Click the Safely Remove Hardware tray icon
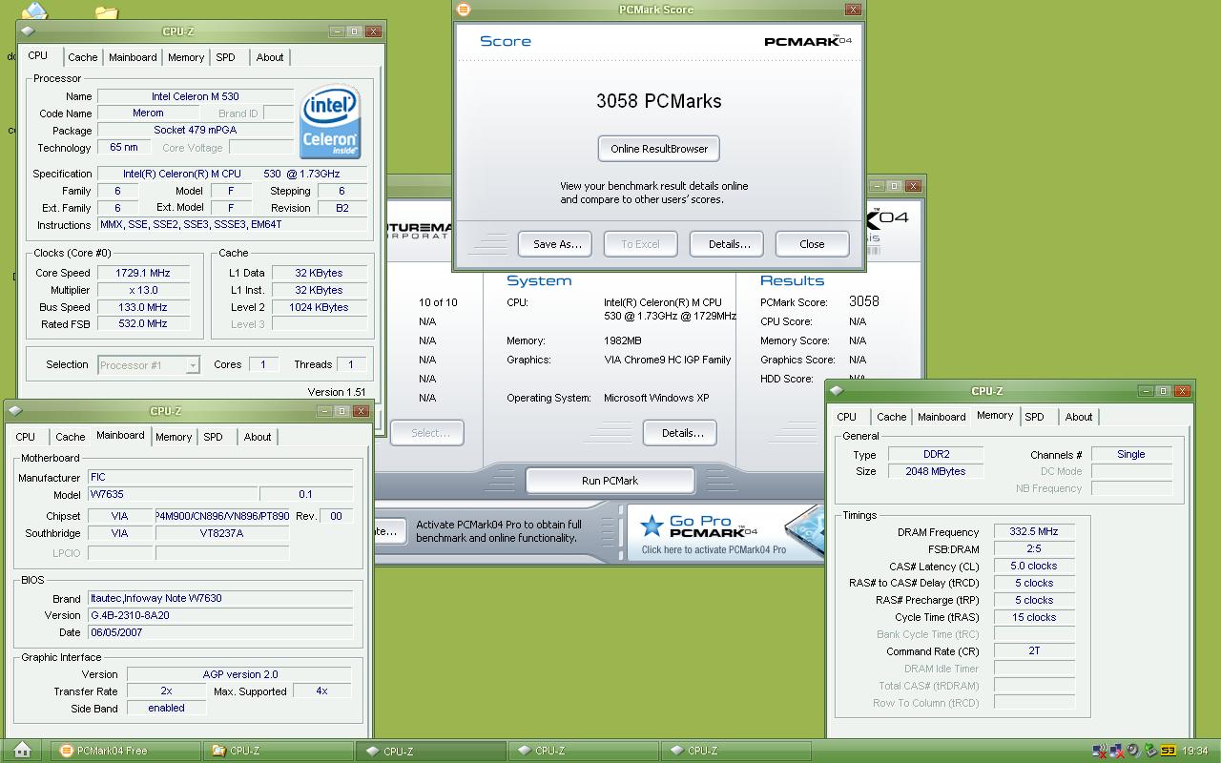1221x763 pixels. (1150, 751)
